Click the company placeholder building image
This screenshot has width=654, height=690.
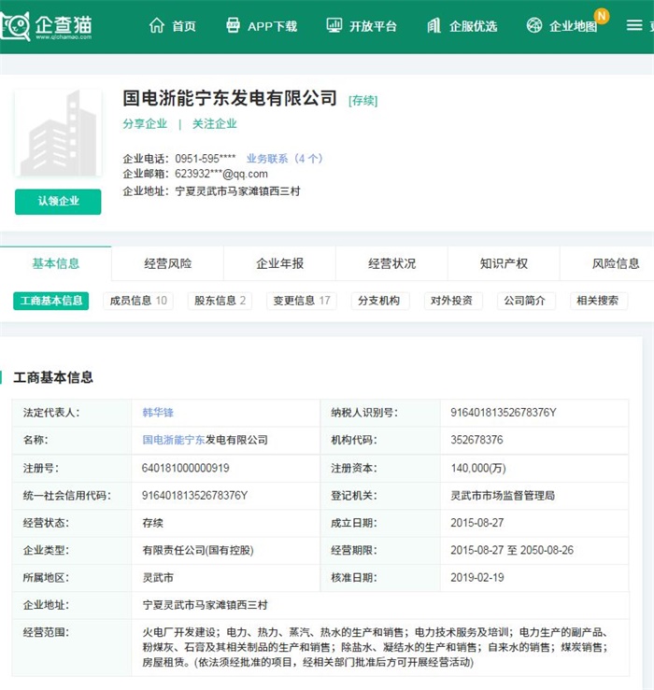(x=58, y=134)
